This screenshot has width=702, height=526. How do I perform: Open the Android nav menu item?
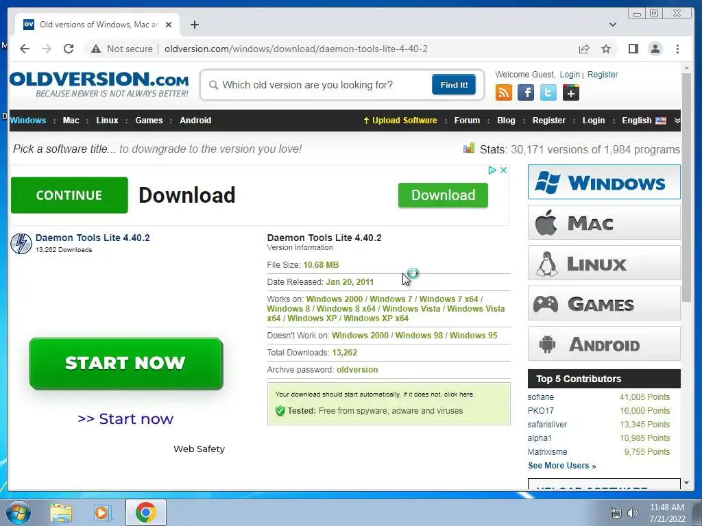click(x=195, y=121)
